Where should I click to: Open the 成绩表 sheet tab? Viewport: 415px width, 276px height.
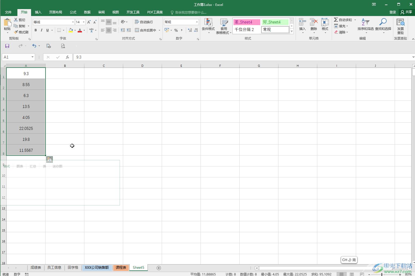pos(36,267)
